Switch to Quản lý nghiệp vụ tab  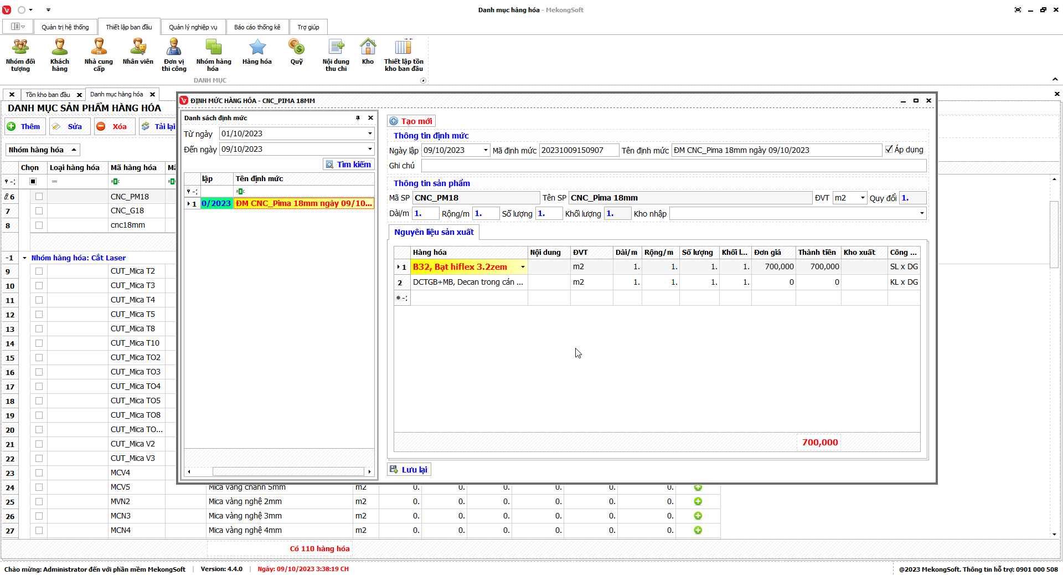coord(193,27)
